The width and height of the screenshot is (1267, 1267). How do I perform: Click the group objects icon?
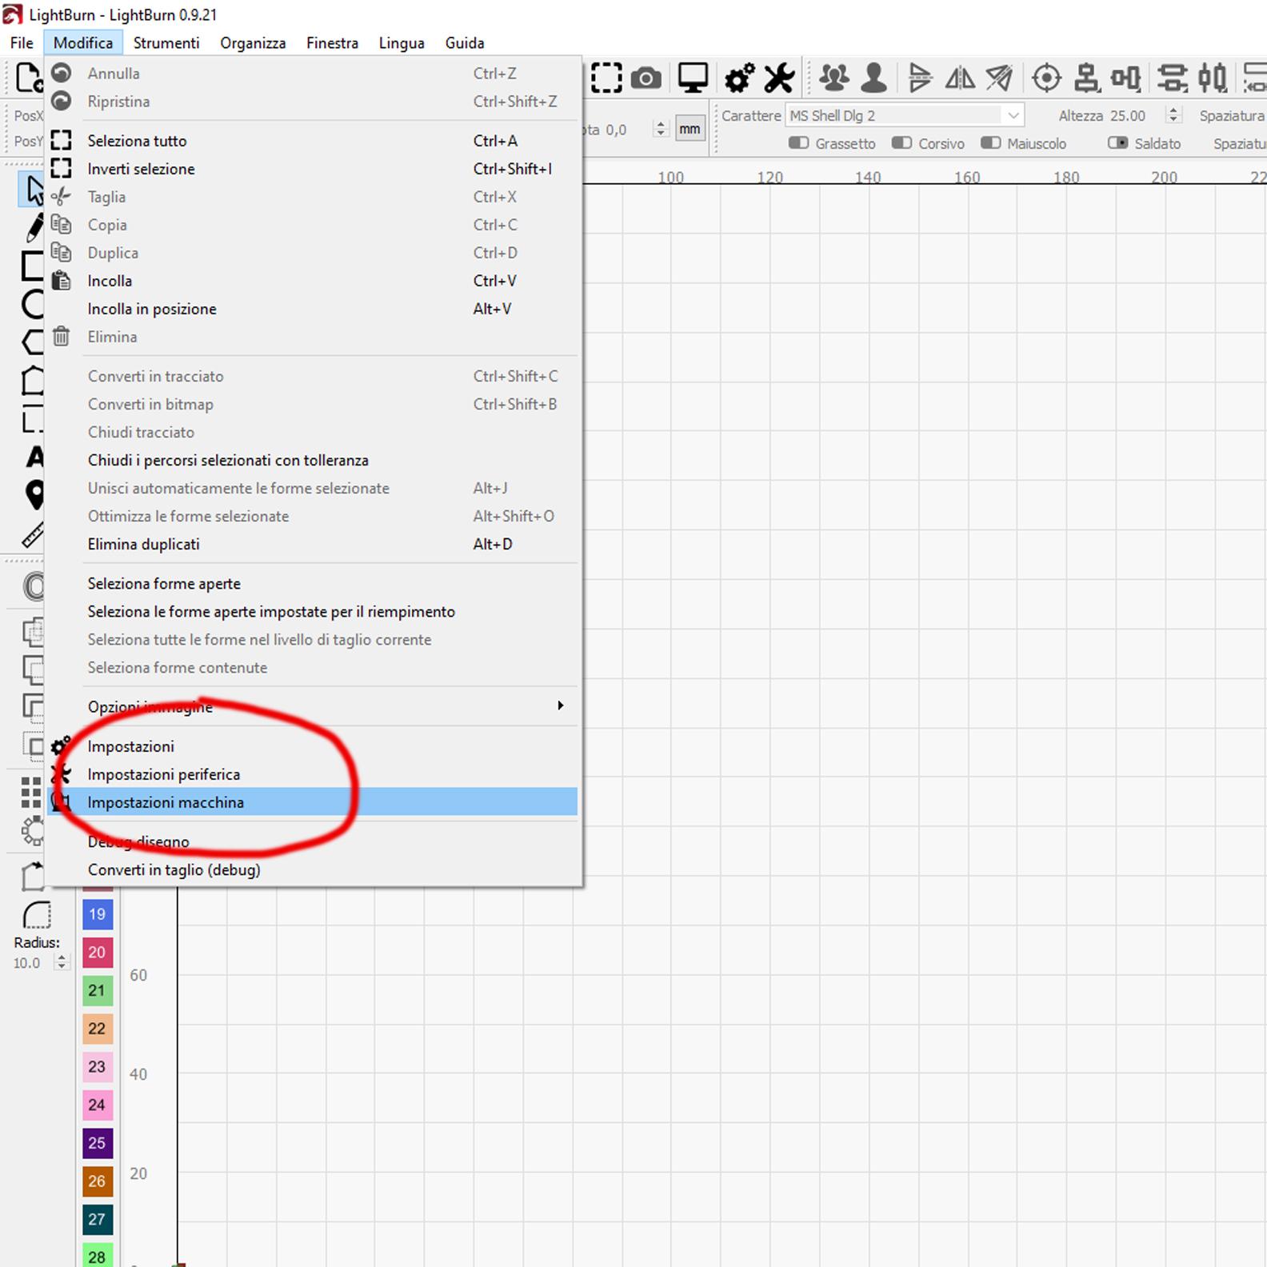point(834,78)
